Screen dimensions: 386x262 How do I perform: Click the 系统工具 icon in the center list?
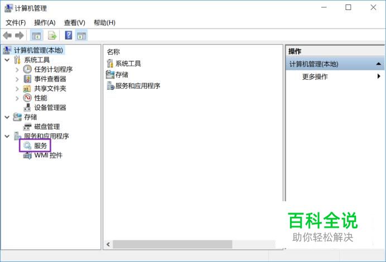click(x=110, y=63)
